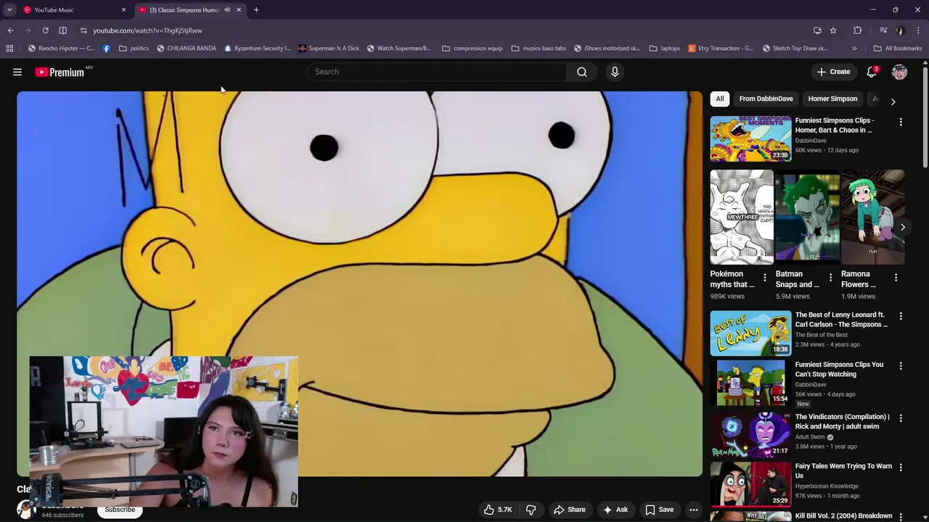This screenshot has height=522, width=929.
Task: Filter by Homer Simpson chip
Action: (832, 99)
